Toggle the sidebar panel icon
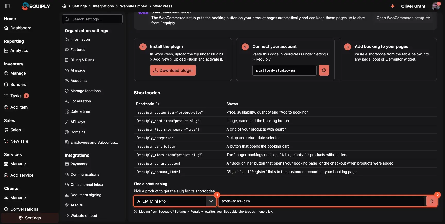This screenshot has width=445, height=224. click(7, 6)
